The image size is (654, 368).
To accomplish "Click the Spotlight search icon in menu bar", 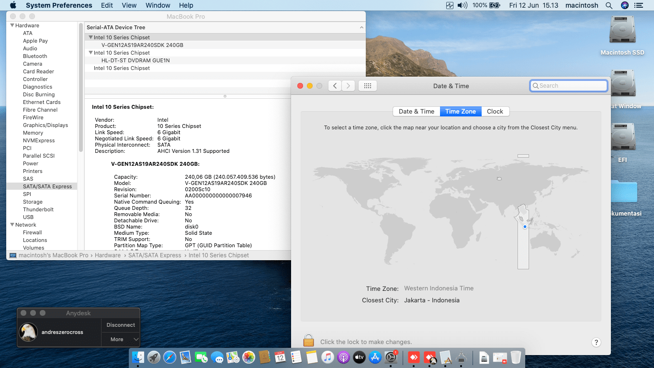I will [609, 5].
